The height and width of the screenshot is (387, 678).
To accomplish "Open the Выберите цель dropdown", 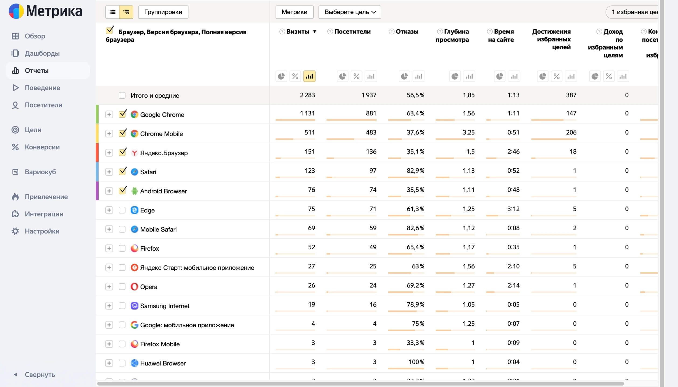I will (x=350, y=12).
